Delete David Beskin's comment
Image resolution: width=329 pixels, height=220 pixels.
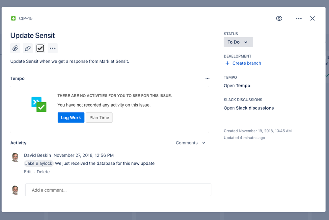(43, 172)
